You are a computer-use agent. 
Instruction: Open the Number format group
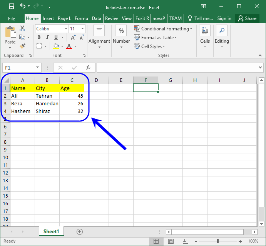click(x=121, y=37)
